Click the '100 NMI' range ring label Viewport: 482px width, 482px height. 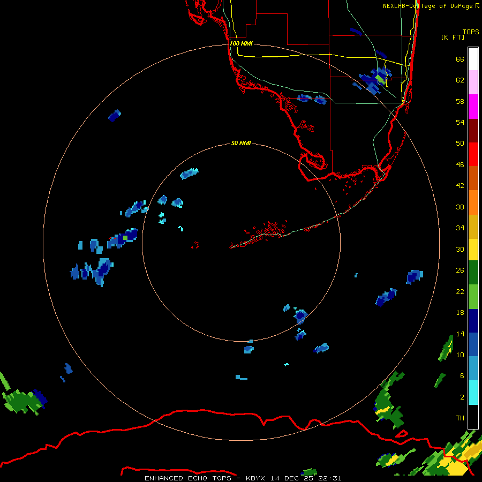point(241,43)
